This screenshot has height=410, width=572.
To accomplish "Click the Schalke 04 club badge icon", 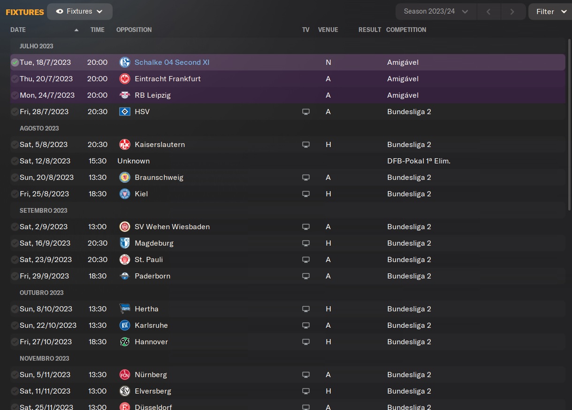I will point(125,62).
